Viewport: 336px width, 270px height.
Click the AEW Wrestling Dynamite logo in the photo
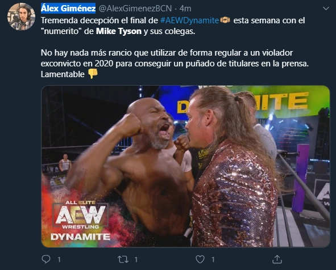80,221
